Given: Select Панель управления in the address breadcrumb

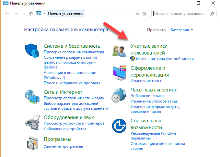Looking at the screenshot, I should click(66, 14).
